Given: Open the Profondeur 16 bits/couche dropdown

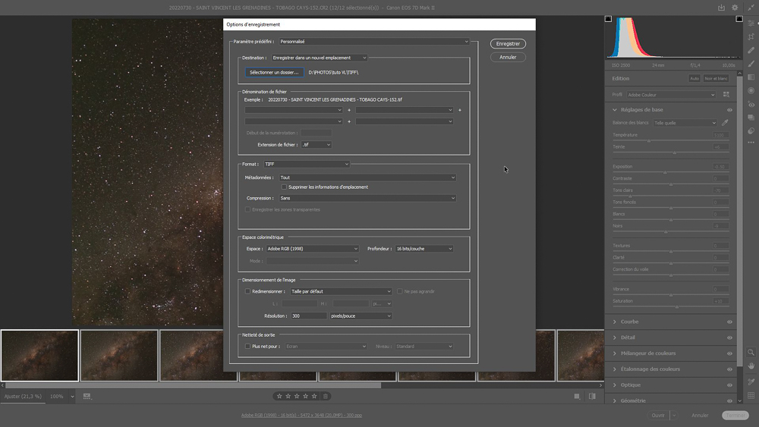Looking at the screenshot, I should tap(424, 249).
